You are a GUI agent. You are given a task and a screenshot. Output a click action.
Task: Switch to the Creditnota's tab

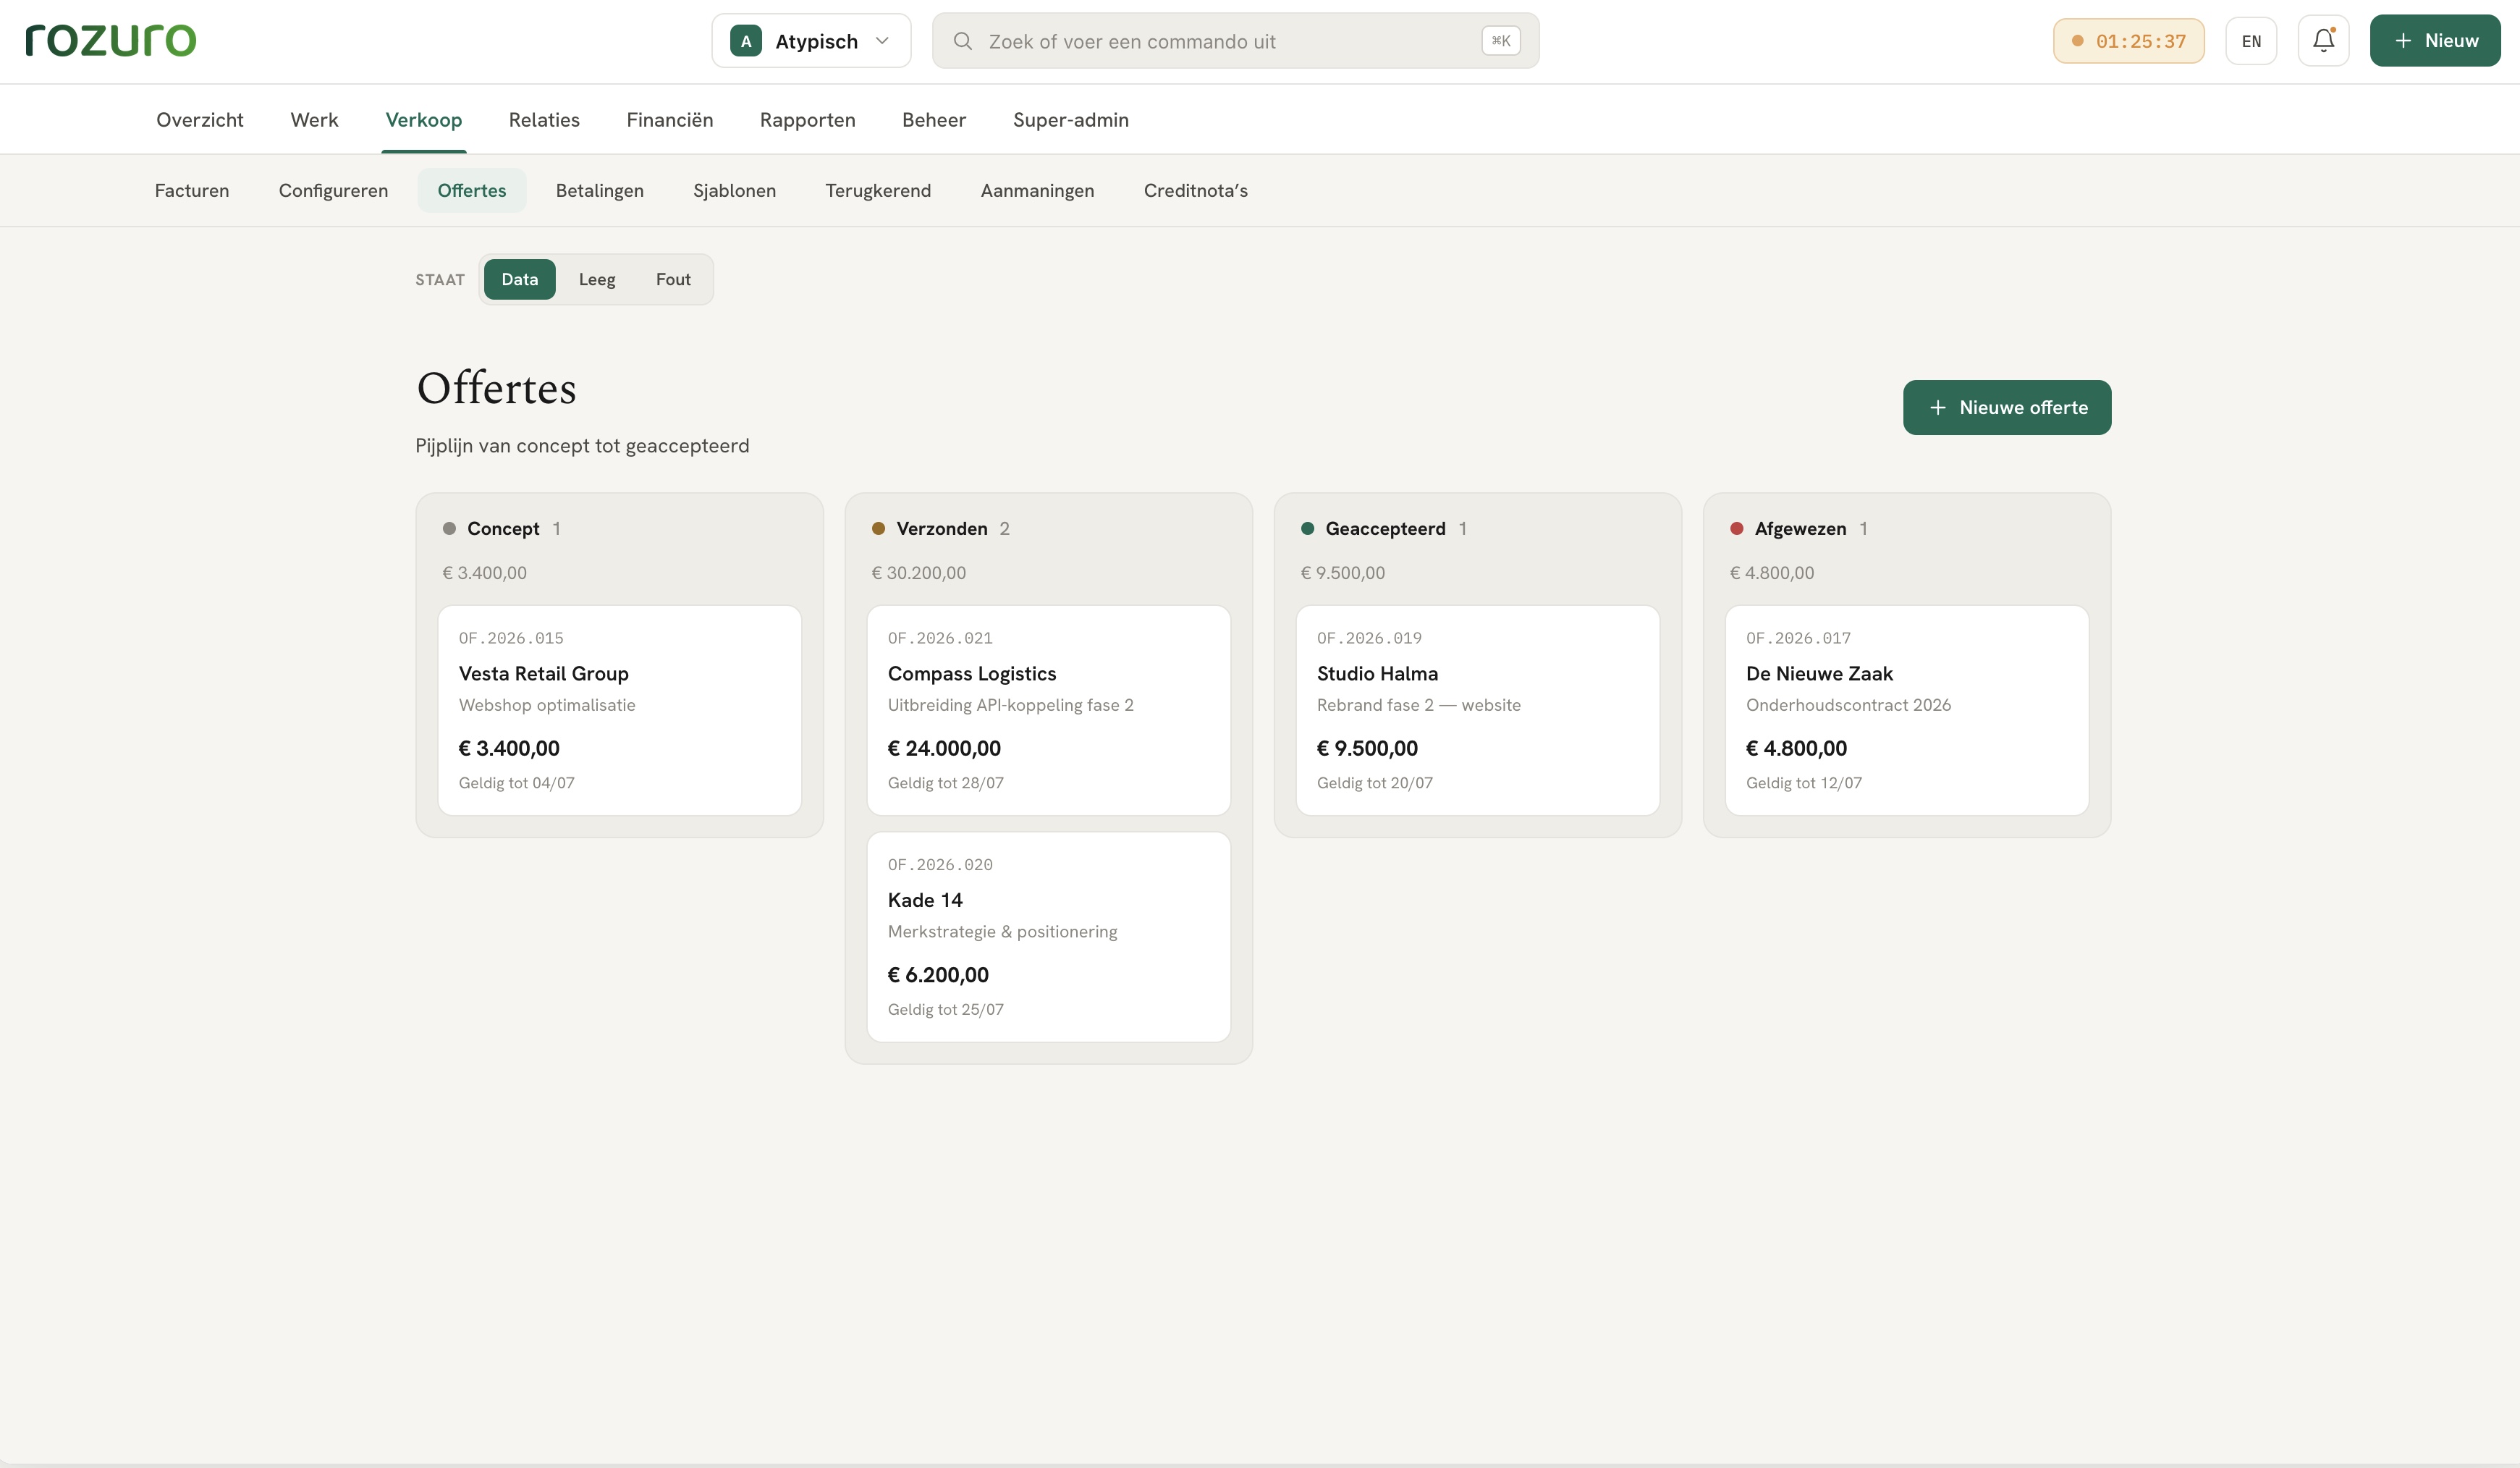tap(1196, 190)
